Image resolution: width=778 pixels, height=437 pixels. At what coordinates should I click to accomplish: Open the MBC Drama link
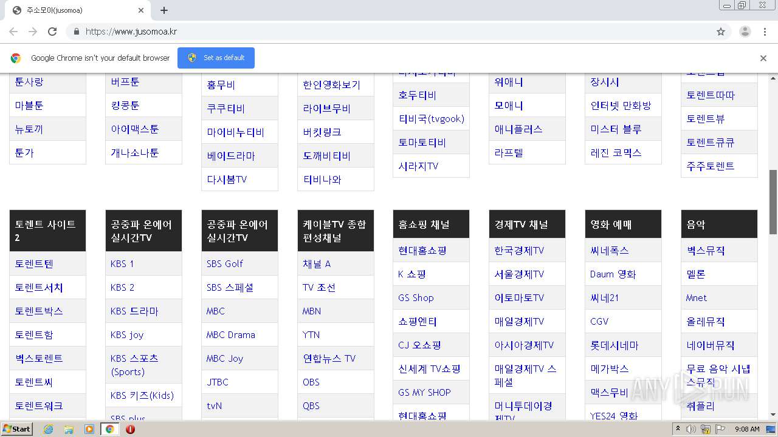[231, 335]
